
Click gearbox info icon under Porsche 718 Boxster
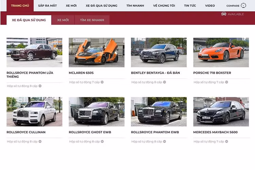(227, 82)
